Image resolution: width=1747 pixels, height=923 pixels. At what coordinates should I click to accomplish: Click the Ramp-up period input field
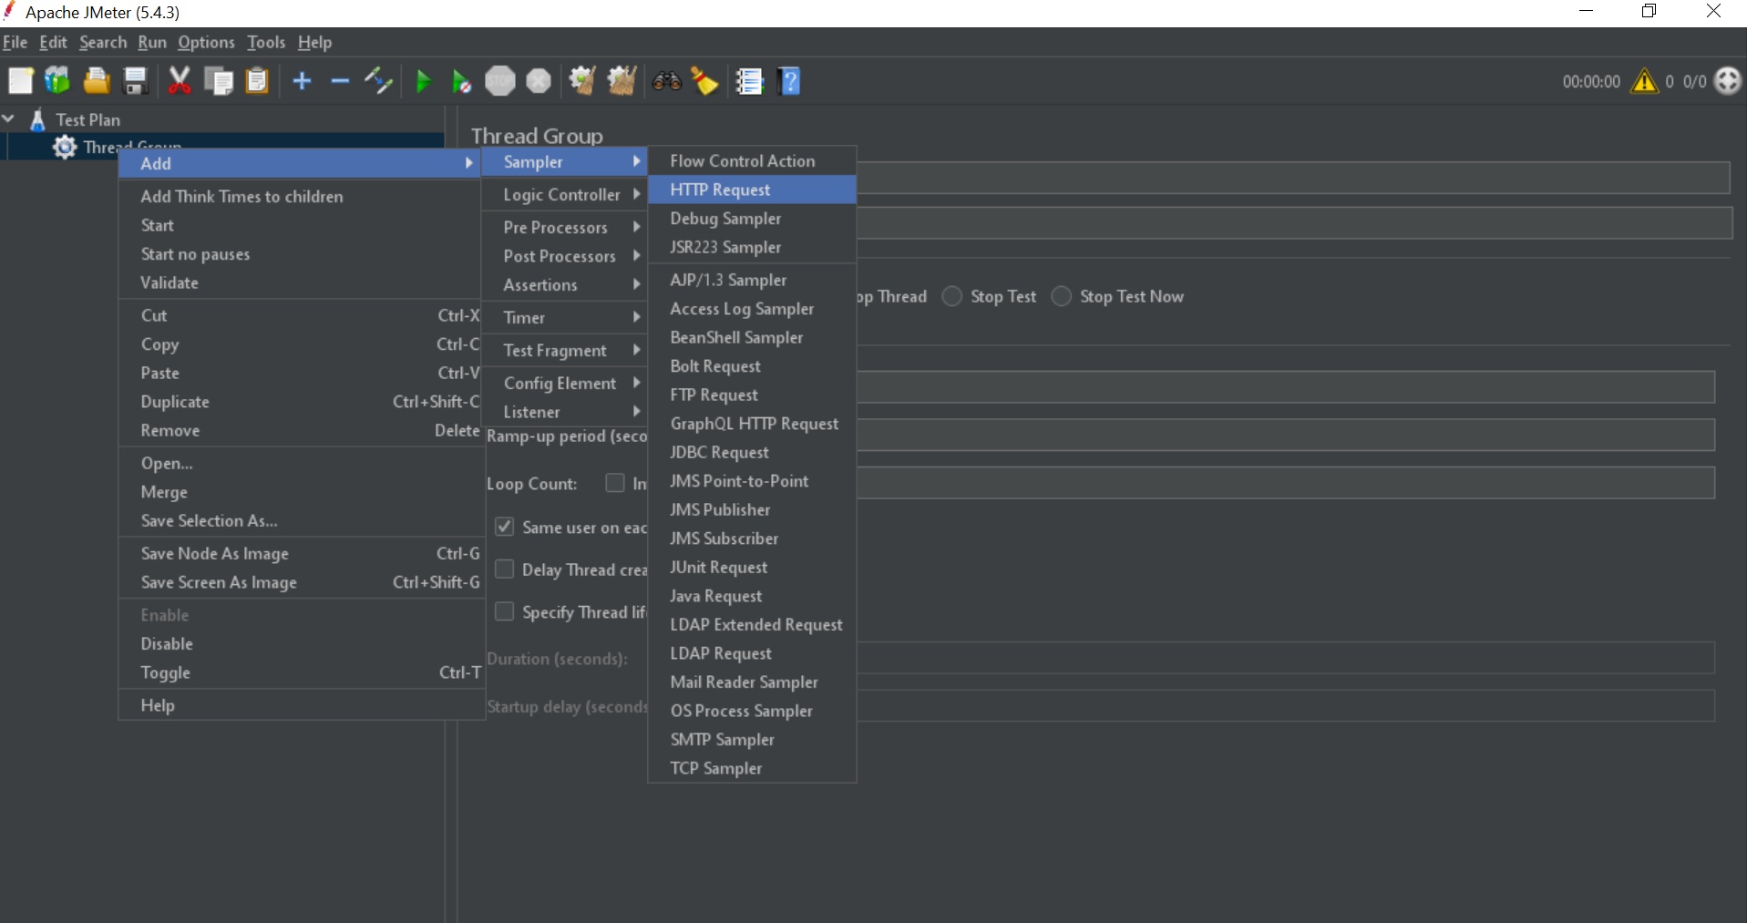1286,435
